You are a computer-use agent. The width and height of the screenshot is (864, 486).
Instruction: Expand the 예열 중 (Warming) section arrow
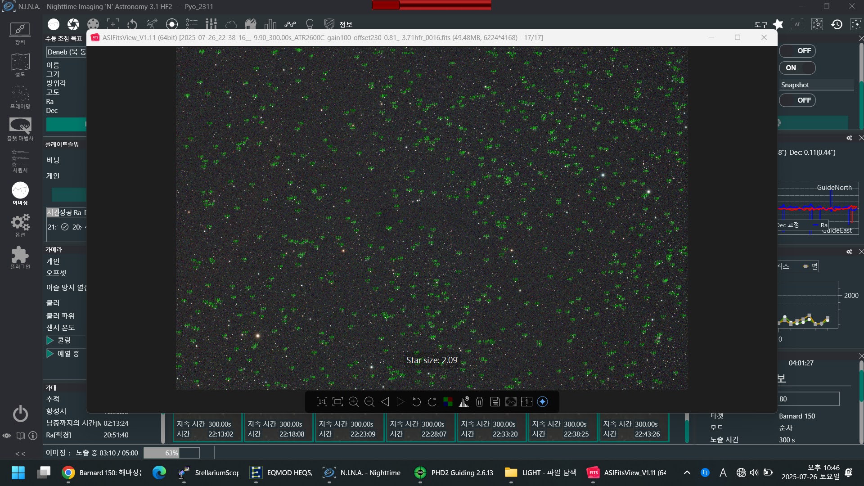50,354
